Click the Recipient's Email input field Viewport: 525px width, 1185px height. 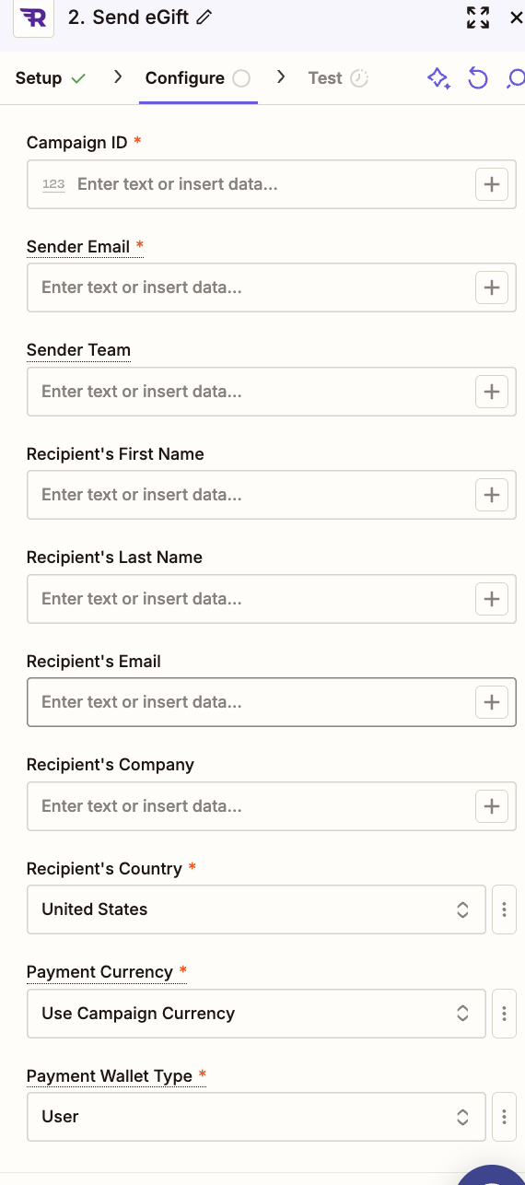271,702
